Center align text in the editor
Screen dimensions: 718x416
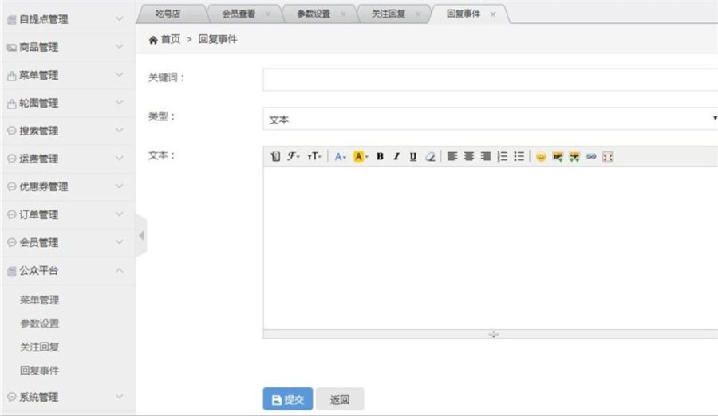469,157
